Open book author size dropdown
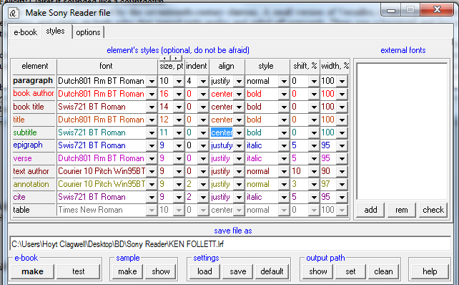 point(179,94)
